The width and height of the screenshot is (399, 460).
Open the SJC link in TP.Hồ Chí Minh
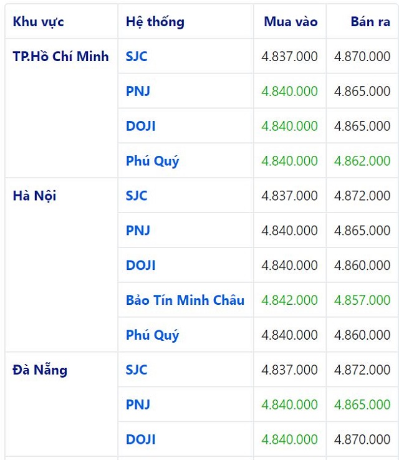[137, 57]
